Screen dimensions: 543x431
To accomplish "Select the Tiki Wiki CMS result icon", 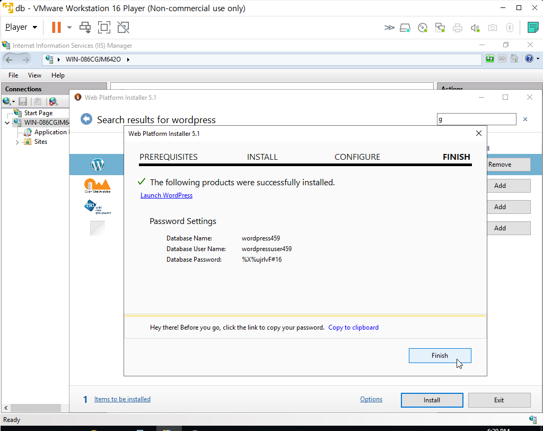I will 98,207.
